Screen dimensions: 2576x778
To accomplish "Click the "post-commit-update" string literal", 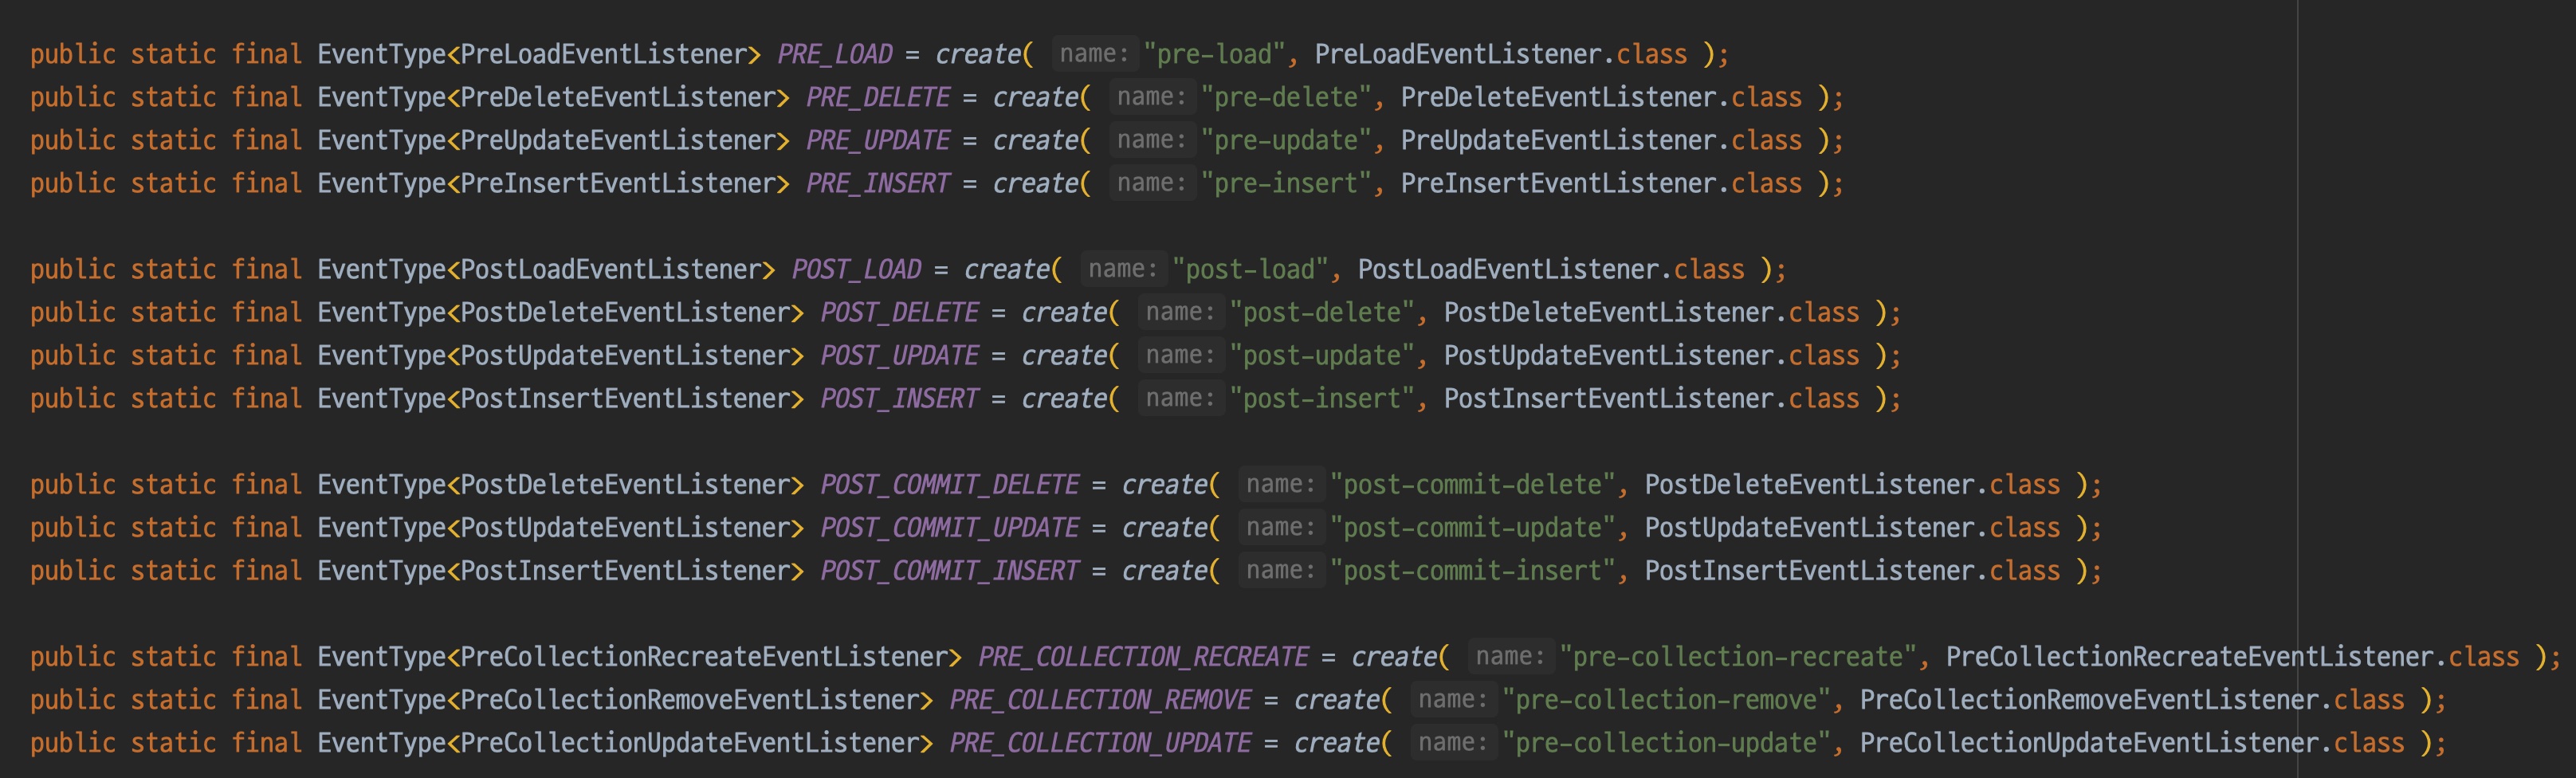I will [x=1473, y=527].
